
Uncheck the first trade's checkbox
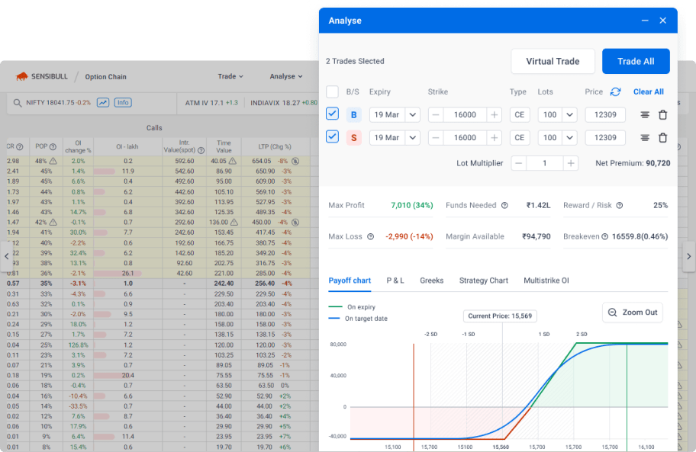333,114
